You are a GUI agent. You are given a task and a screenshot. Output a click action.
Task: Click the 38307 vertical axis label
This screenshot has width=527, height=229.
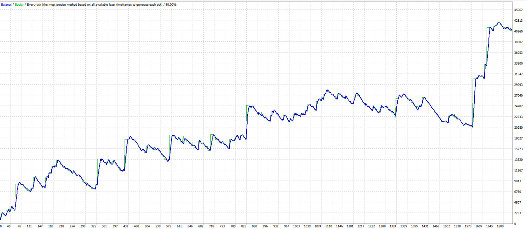tap(519, 42)
